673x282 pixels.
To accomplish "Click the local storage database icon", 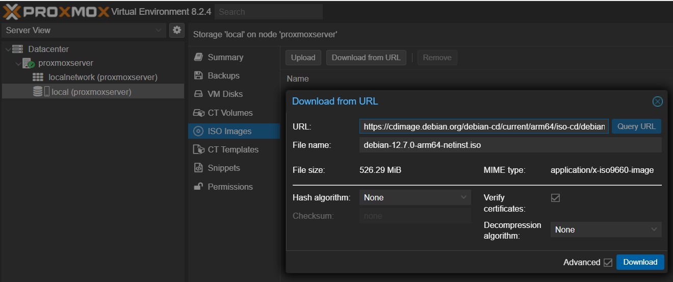I will coord(38,92).
